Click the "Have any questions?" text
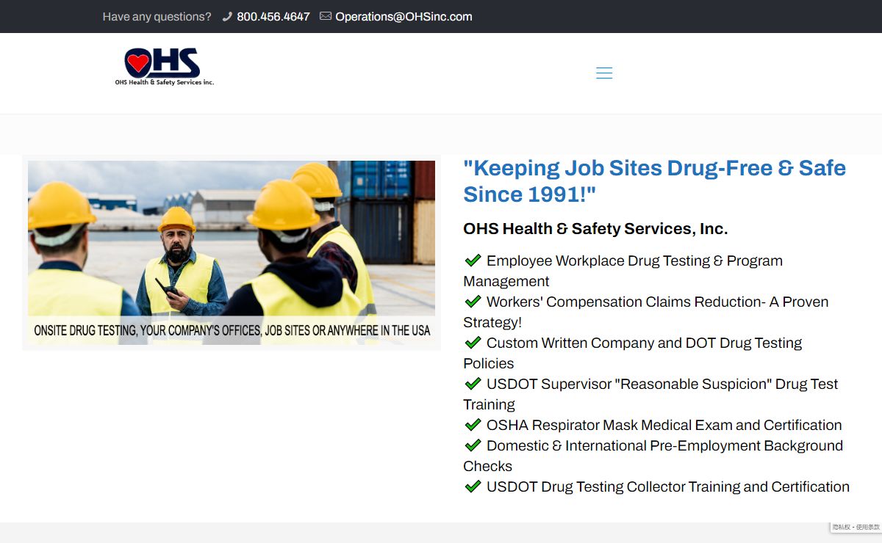 point(157,16)
